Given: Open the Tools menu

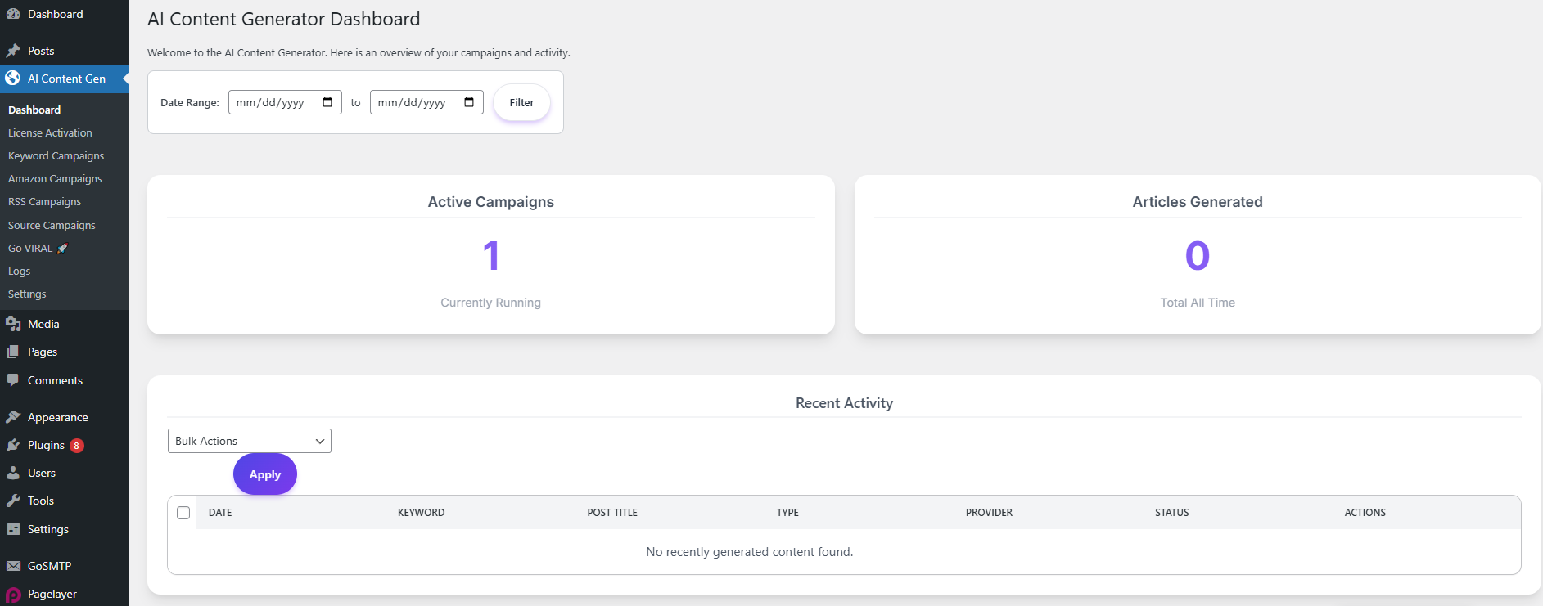Looking at the screenshot, I should pos(65,501).
